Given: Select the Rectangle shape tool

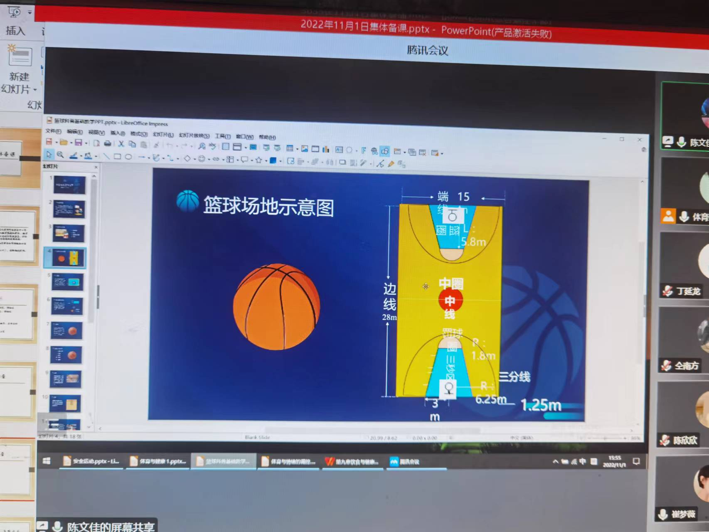Looking at the screenshot, I should pos(118,157).
